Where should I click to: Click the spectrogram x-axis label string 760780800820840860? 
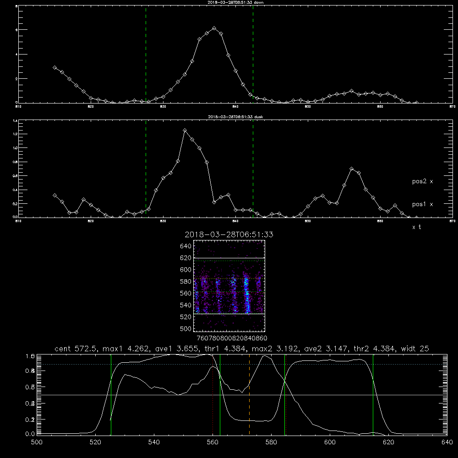click(x=232, y=338)
